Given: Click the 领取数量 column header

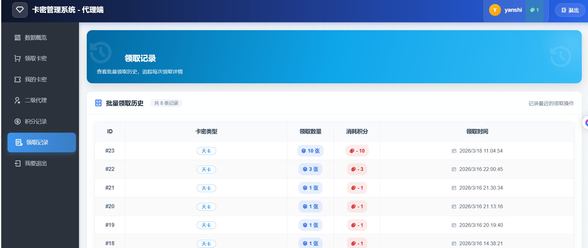Looking at the screenshot, I should [x=311, y=131].
